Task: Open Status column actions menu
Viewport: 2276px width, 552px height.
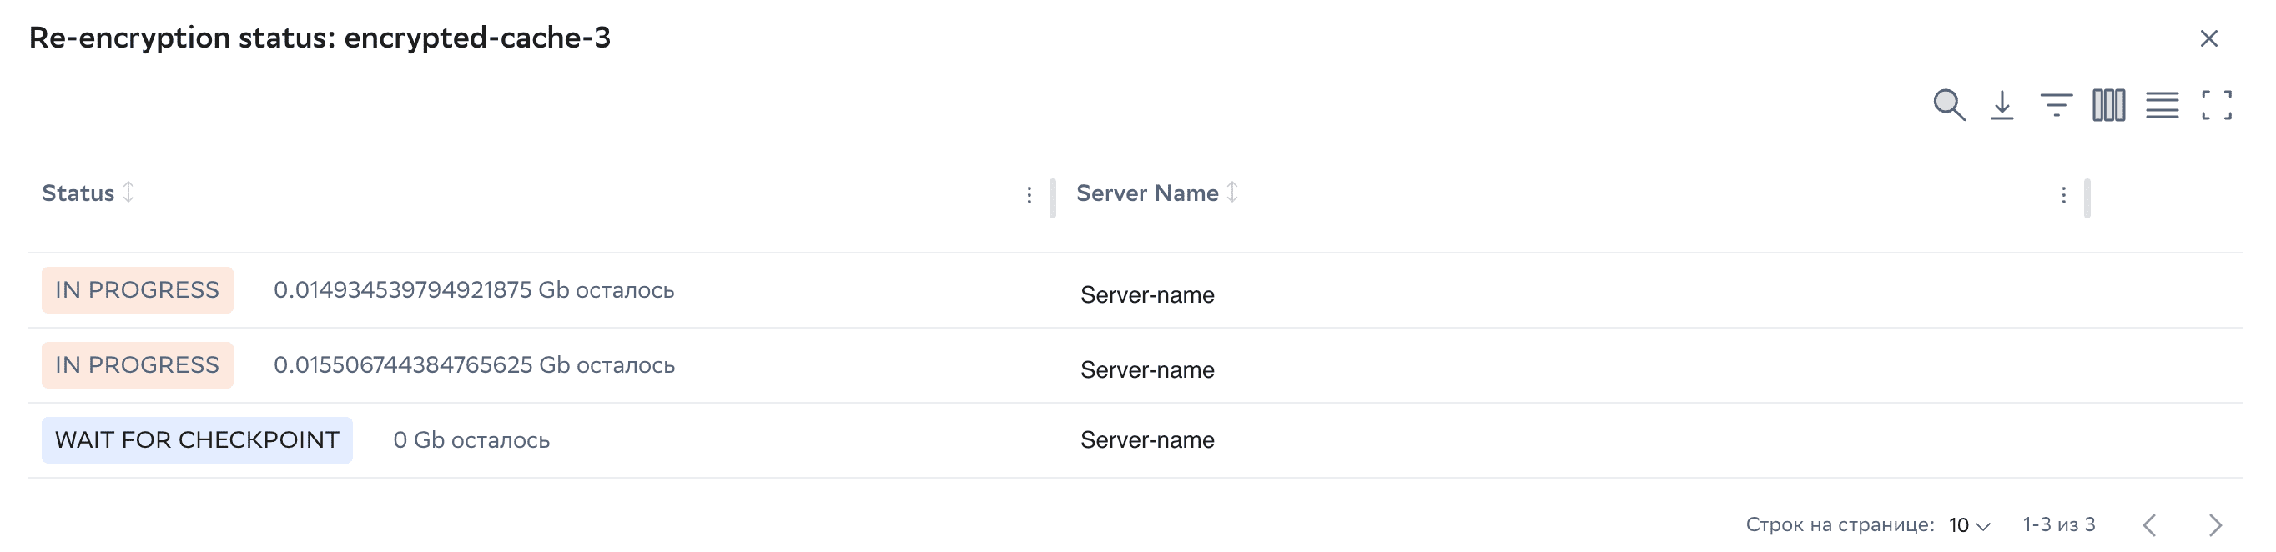Action: point(1029,195)
